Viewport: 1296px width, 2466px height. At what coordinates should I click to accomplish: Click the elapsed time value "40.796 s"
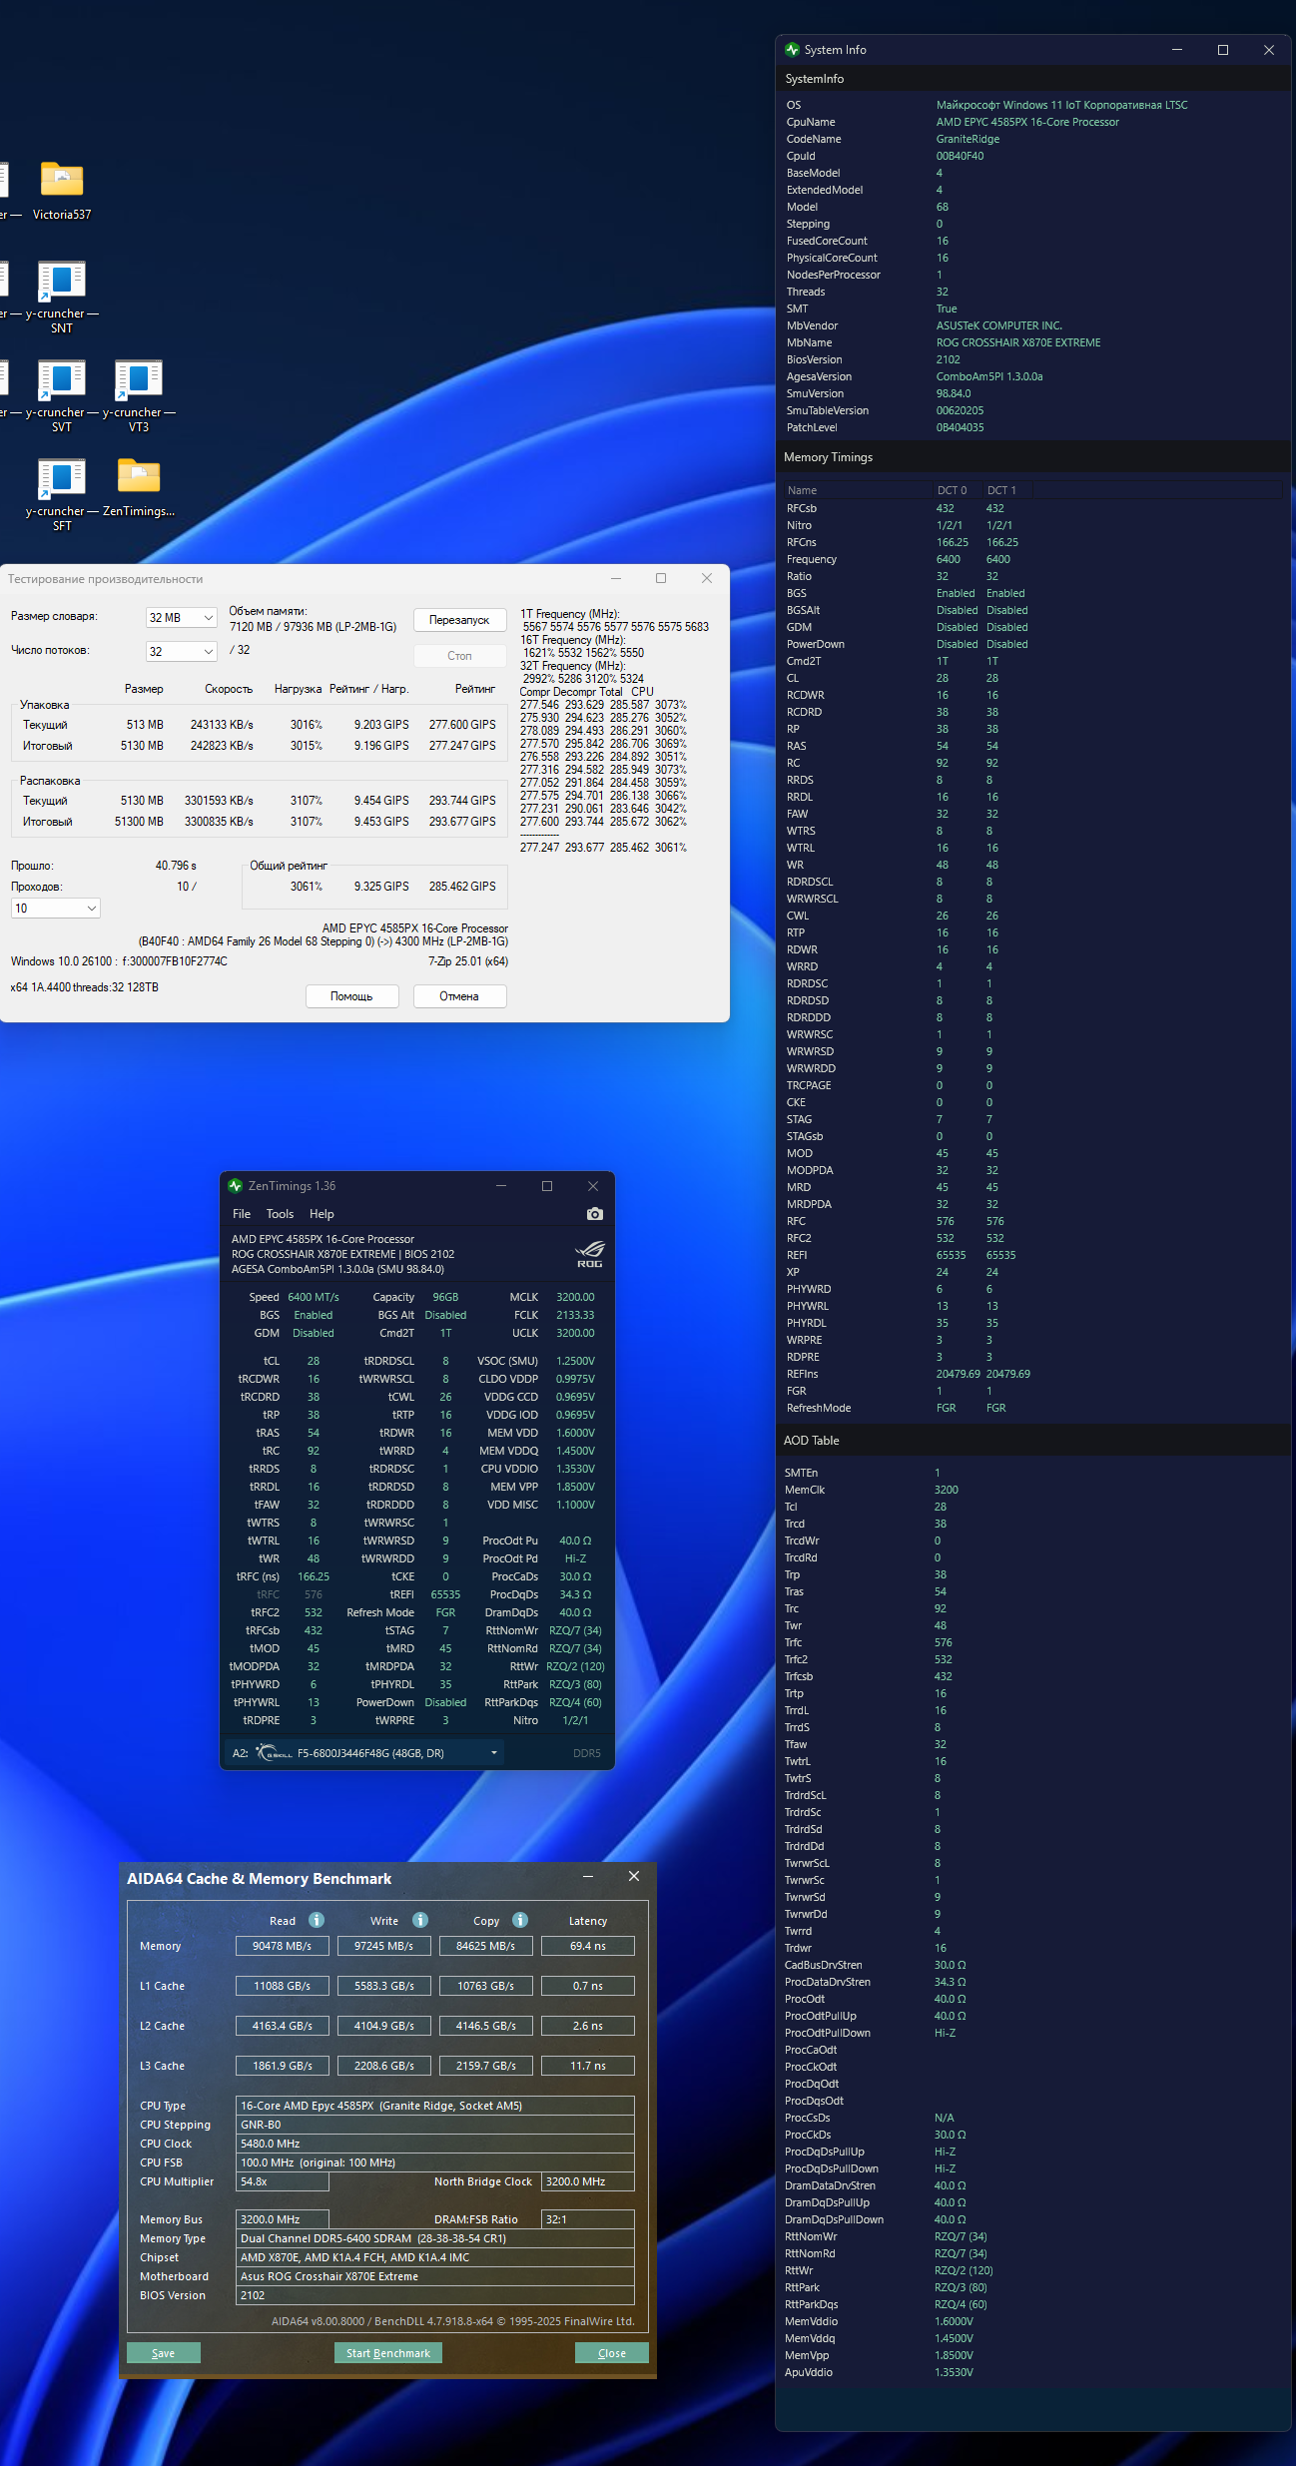tap(176, 866)
